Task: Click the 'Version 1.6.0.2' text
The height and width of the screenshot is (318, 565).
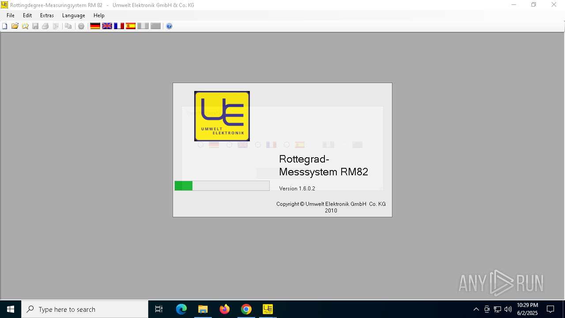Action: [297, 189]
